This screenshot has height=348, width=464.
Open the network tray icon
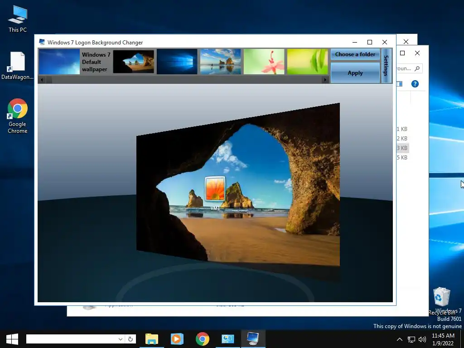click(x=411, y=339)
